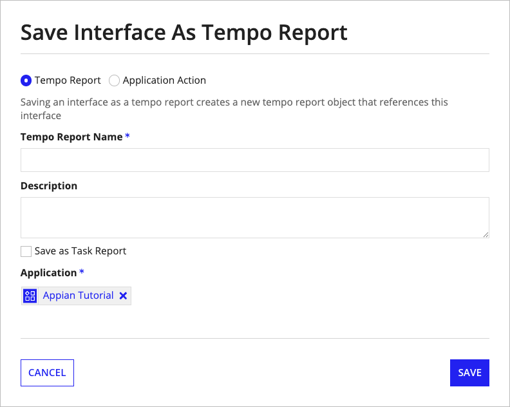Click the 'Saving an interface as a tempo report' text
Screen dimensions: 510x407
234,109
